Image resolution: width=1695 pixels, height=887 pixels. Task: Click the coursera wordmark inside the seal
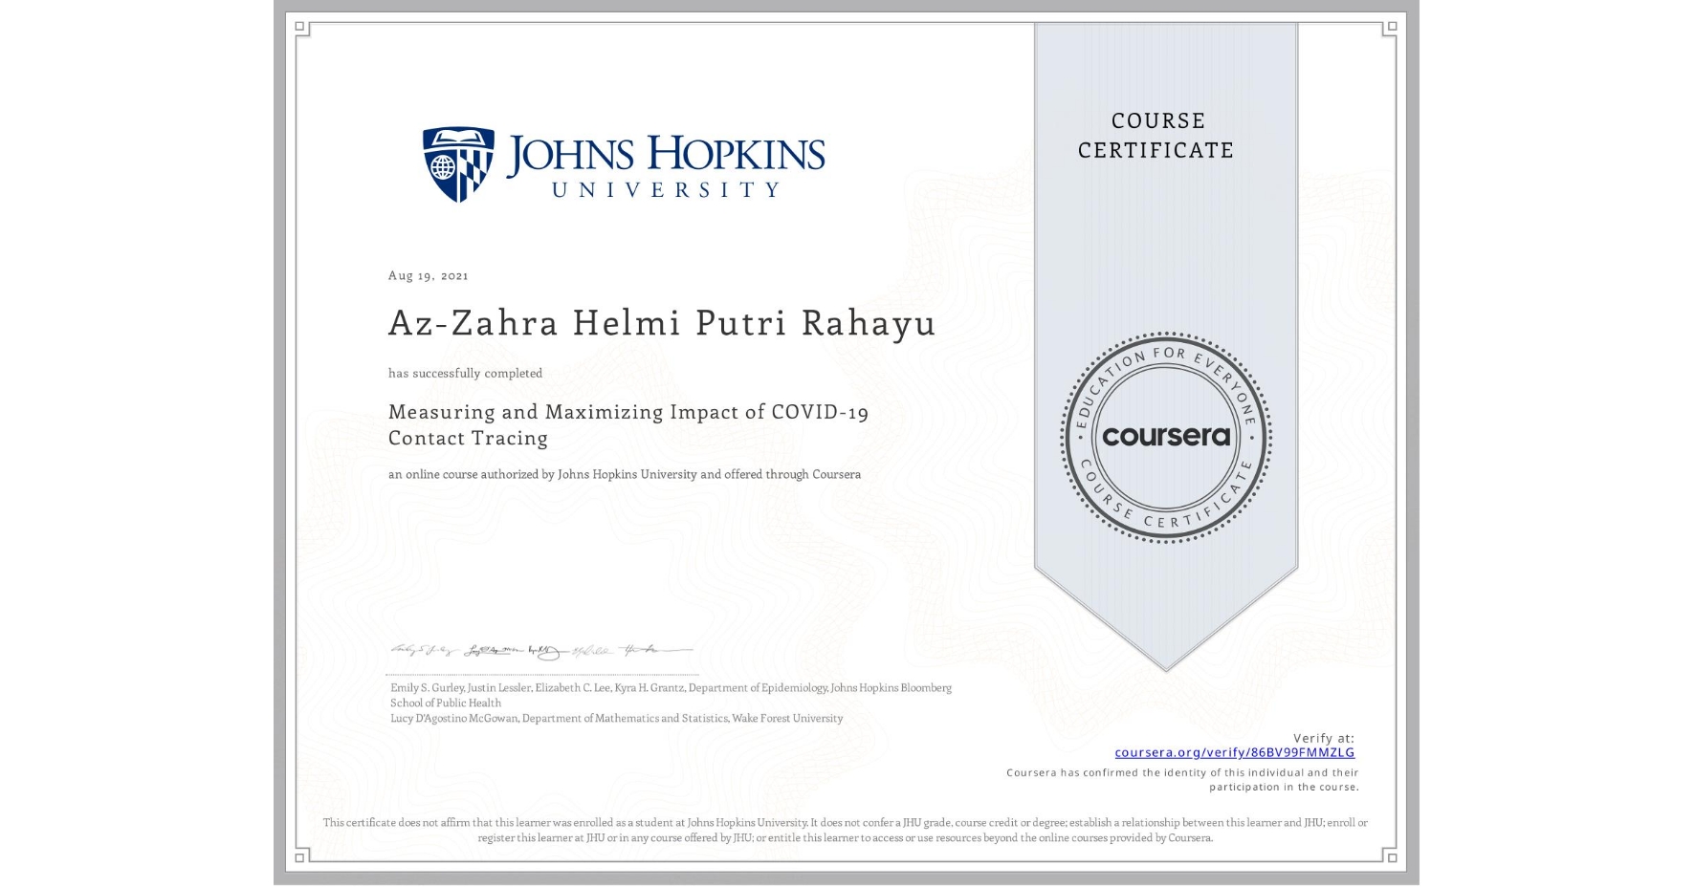pos(1165,436)
